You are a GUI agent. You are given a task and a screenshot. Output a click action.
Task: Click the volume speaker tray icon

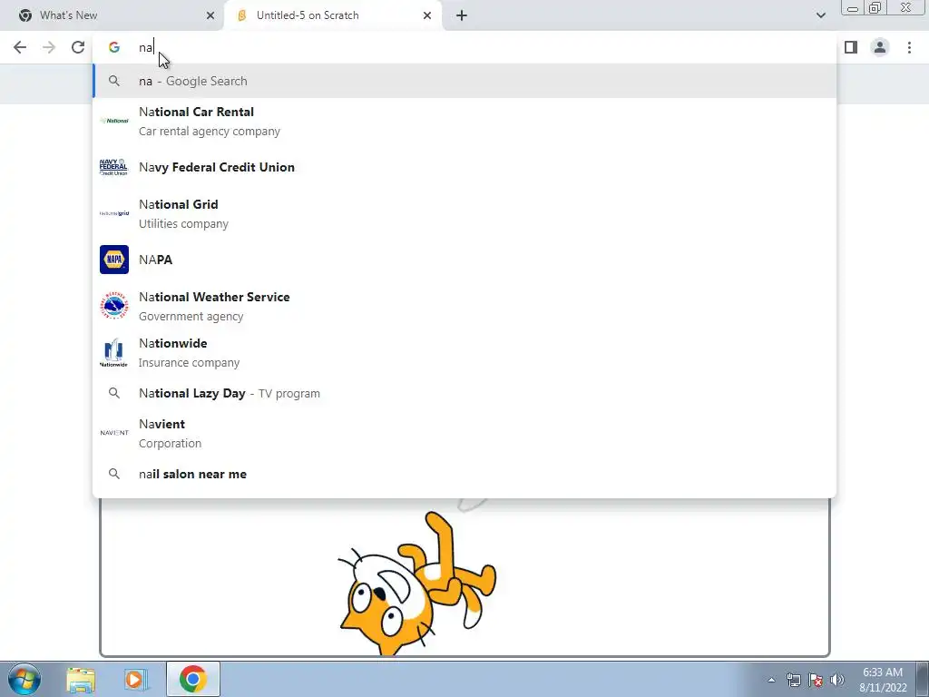point(837,680)
